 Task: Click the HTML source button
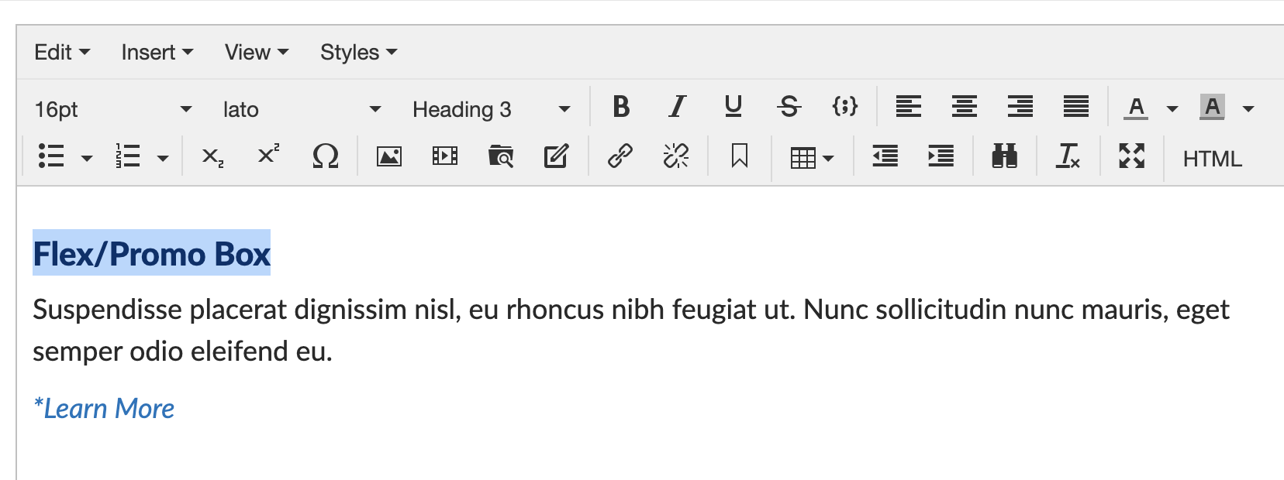[1212, 159]
